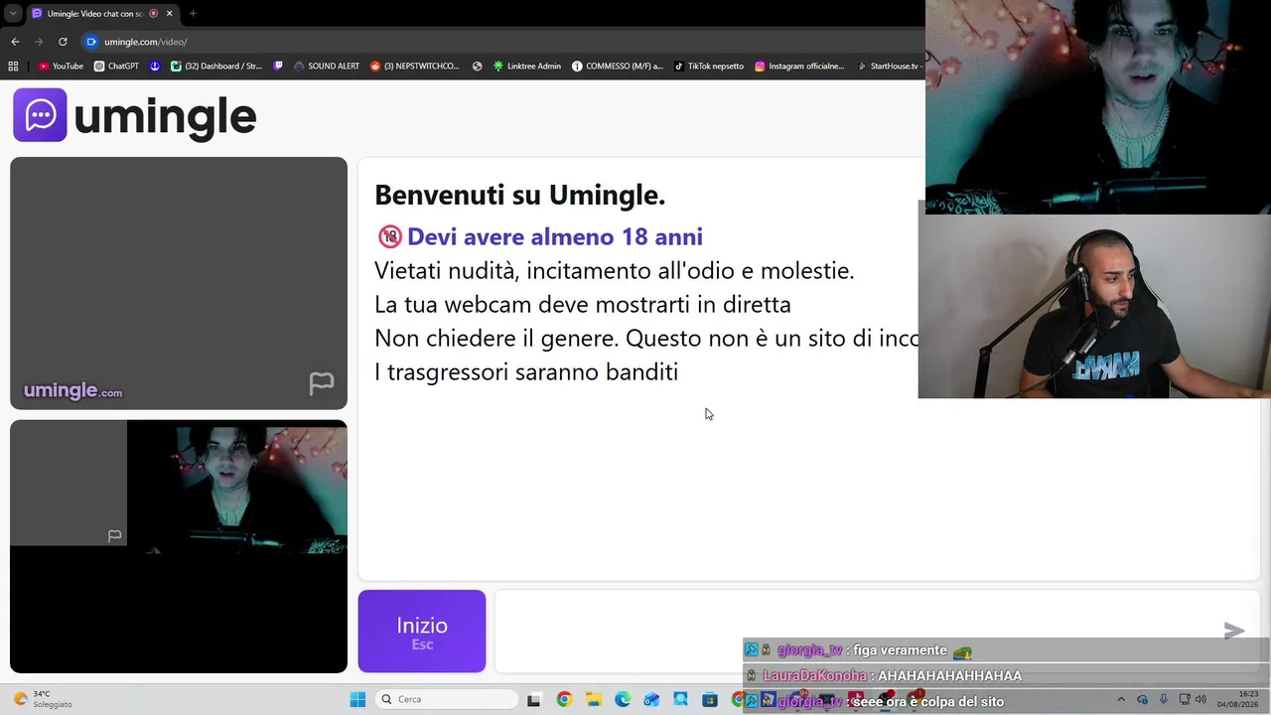
Task: Report the stranger video with the flag icon
Action: [321, 383]
